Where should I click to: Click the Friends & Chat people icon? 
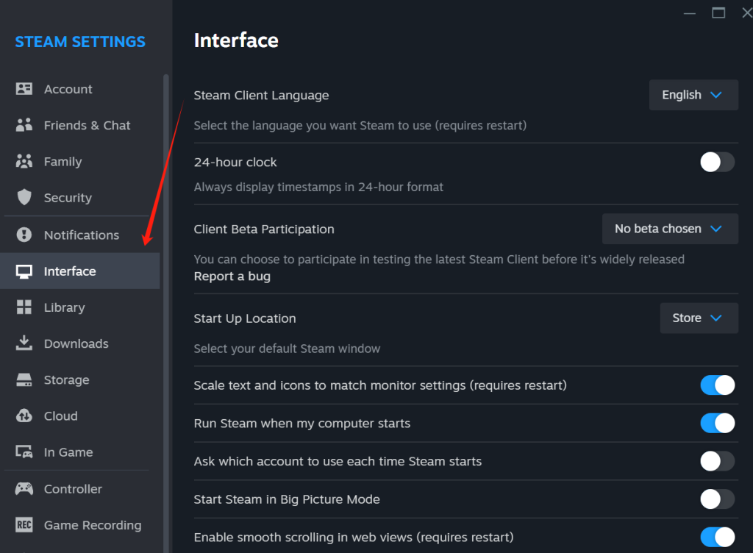(24, 125)
